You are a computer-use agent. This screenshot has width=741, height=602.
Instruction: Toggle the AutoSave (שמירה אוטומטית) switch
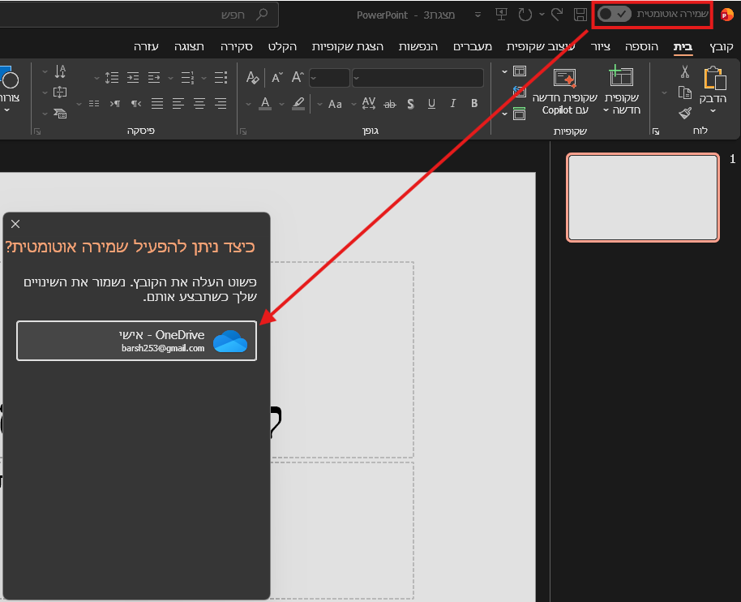point(614,14)
